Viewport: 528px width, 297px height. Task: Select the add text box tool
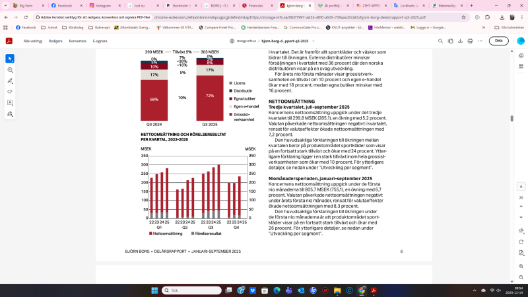pyautogui.click(x=10, y=103)
